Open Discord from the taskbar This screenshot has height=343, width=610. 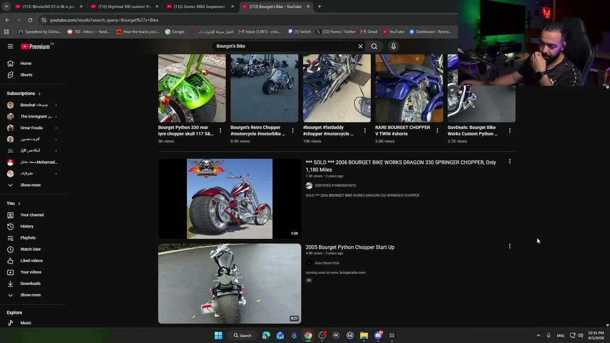(x=378, y=335)
